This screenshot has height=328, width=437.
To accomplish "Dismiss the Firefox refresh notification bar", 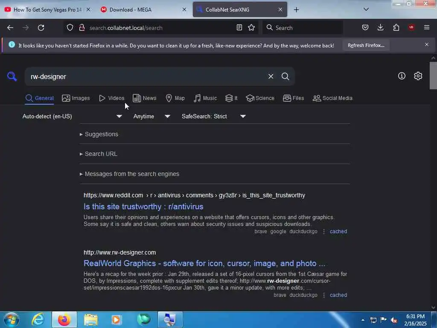I will 427,44.
